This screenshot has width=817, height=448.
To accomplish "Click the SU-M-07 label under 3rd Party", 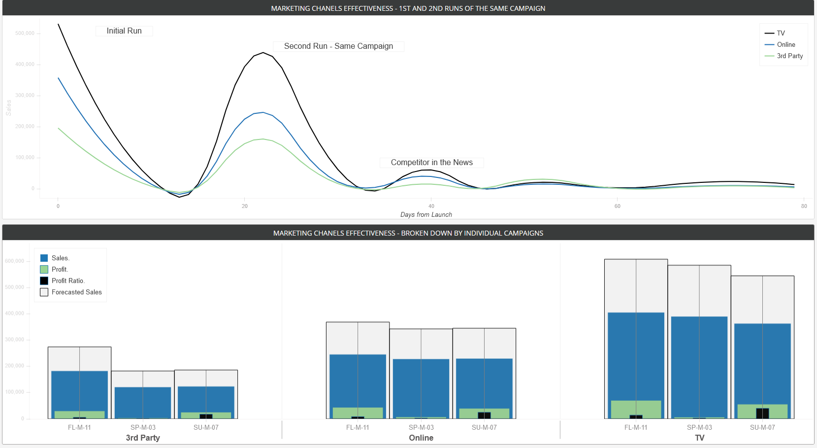I will (x=206, y=427).
